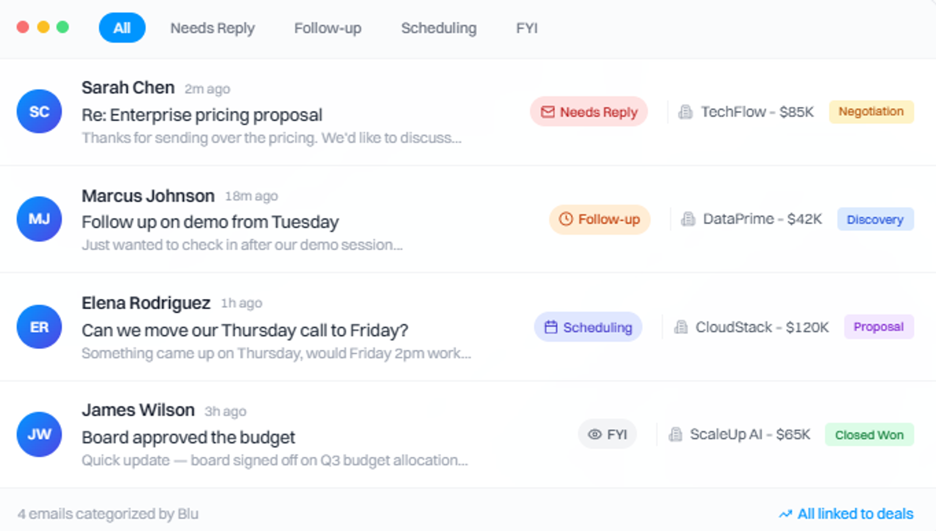Toggle the FYI label on Board approved the budget

[x=607, y=434]
